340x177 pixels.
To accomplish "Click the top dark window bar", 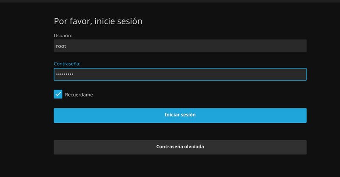I will 170,1.
